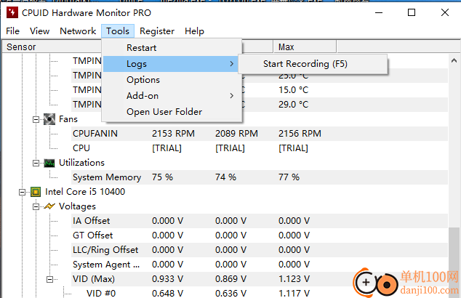461x298 pixels.
Task: Collapse the Intel Core i5 10400 node
Action: (x=22, y=192)
